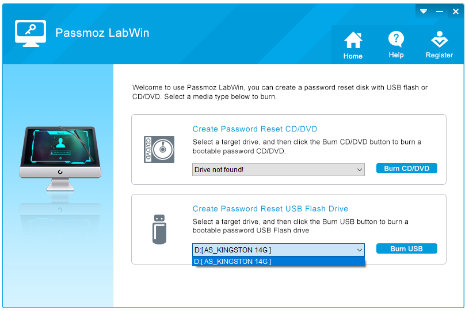This screenshot has height=311, width=469.
Task: Select 'D:[ AS_KINGSTON 14G ]' highlighted list option
Action: click(278, 262)
